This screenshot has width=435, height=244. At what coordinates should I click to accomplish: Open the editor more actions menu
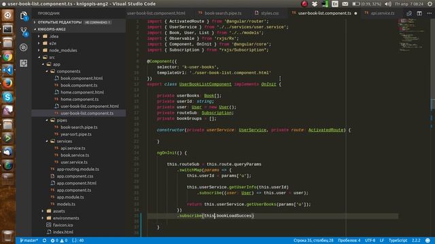[x=429, y=14]
